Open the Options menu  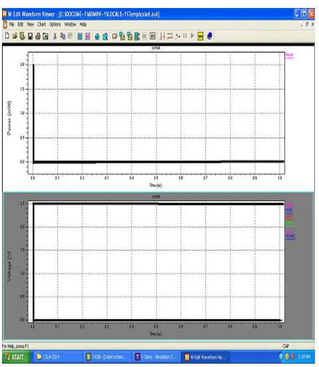55,25
